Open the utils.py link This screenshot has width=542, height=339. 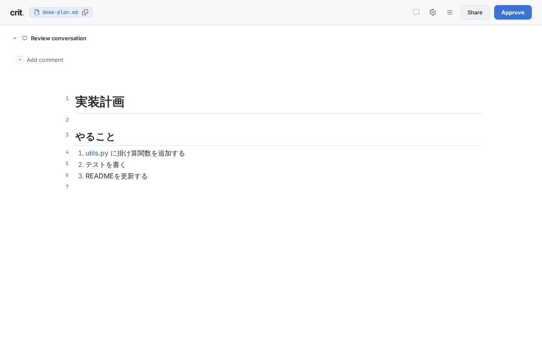click(97, 153)
